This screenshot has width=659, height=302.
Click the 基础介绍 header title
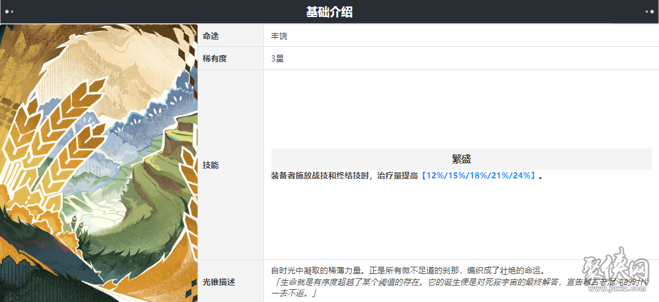329,12
